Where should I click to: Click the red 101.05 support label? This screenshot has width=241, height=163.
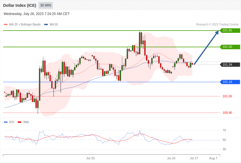tap(227, 96)
